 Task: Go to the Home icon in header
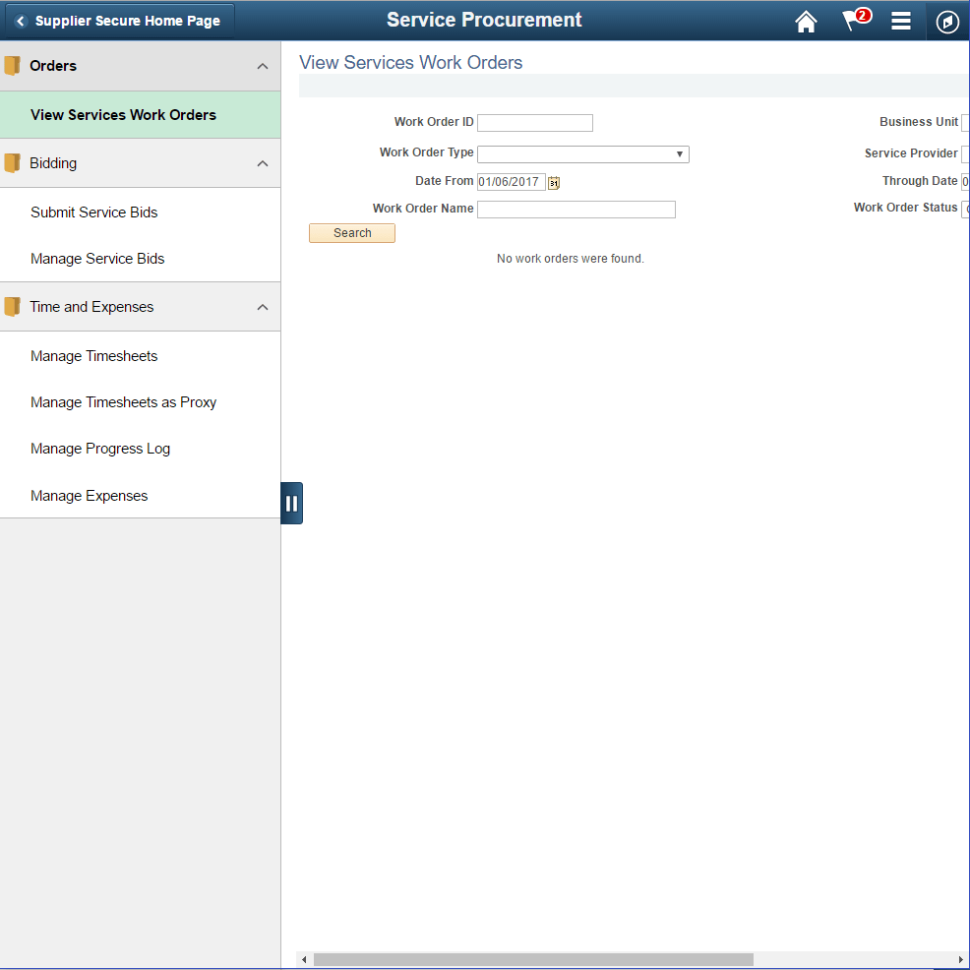tap(806, 21)
